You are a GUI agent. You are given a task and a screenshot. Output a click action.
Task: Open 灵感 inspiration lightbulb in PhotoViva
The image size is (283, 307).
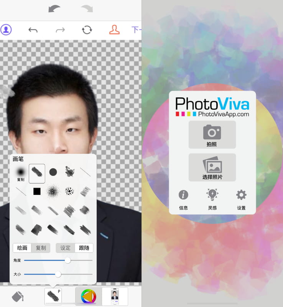[x=212, y=200]
